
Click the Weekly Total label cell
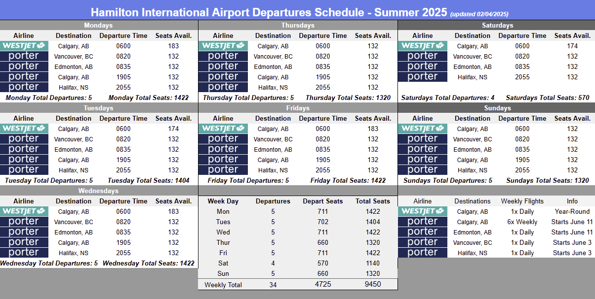point(223,285)
